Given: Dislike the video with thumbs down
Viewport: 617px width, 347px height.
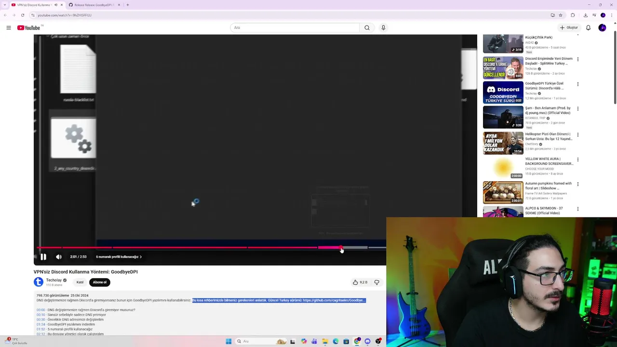Looking at the screenshot, I should (377, 282).
